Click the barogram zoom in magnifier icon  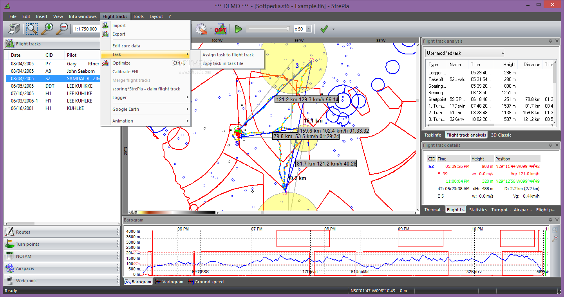tap(555, 230)
